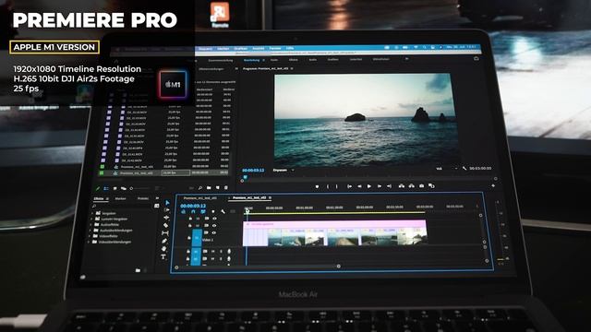This screenshot has width=591, height=332.
Task: Export frame with the camera icon
Action: tap(421, 186)
